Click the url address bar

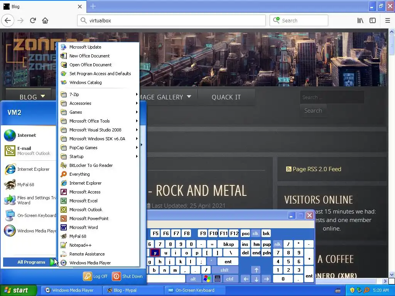coord(171,20)
